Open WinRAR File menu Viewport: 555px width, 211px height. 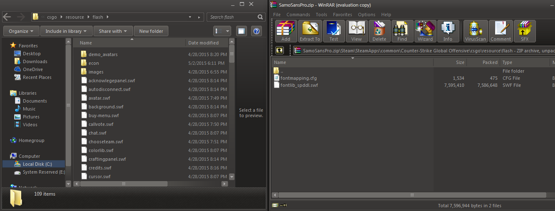(277, 15)
